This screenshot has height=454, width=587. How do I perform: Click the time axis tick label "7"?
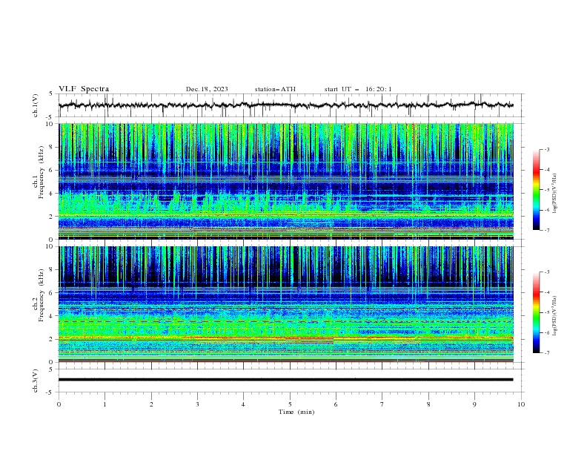(382, 404)
